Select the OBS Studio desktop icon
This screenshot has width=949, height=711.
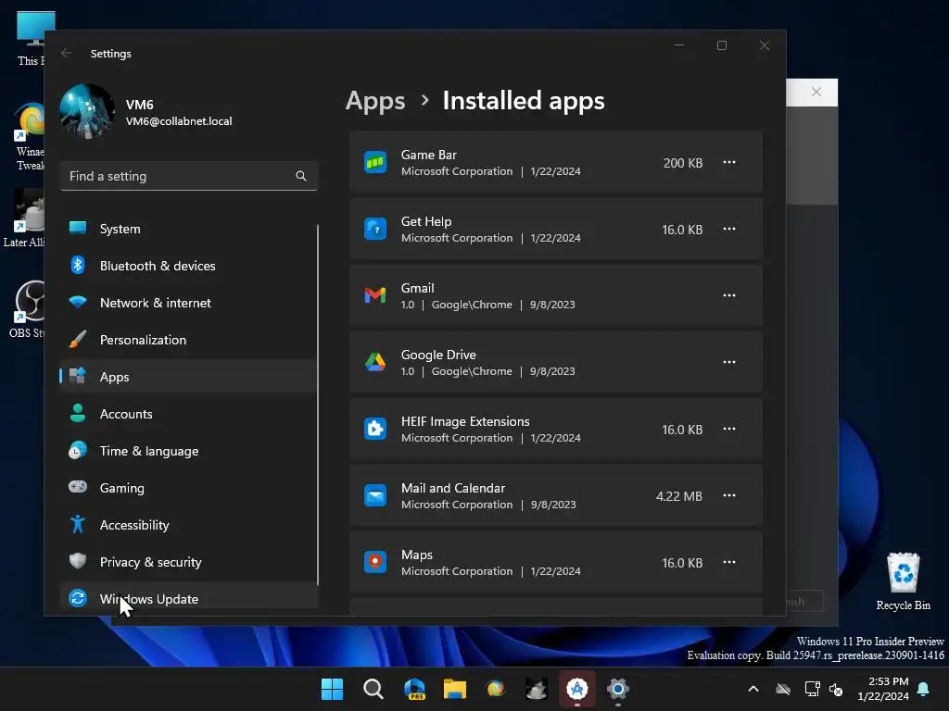(x=28, y=309)
